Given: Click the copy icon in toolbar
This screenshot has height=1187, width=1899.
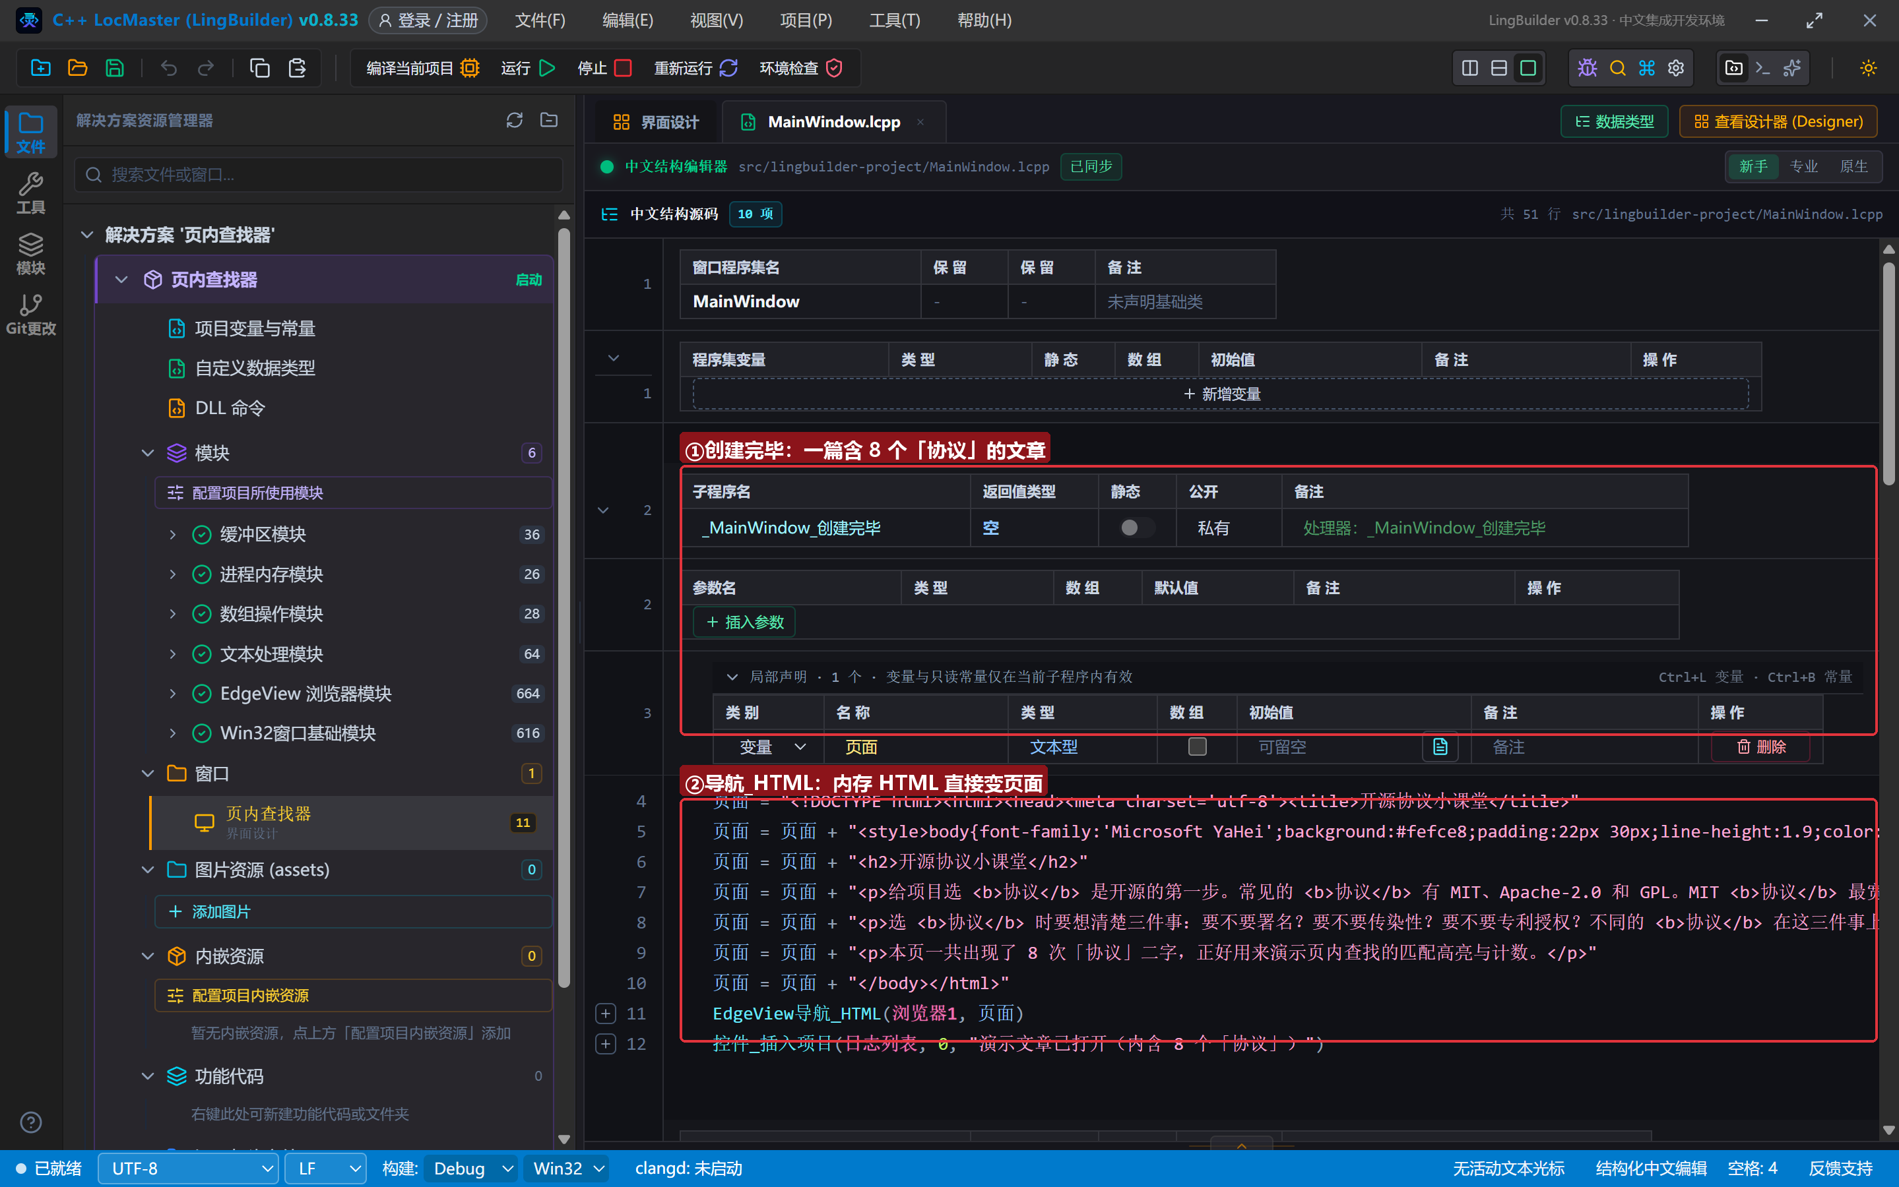Looking at the screenshot, I should point(259,69).
